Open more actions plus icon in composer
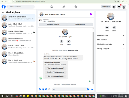This screenshot has width=129, height=98. pos(40,89)
